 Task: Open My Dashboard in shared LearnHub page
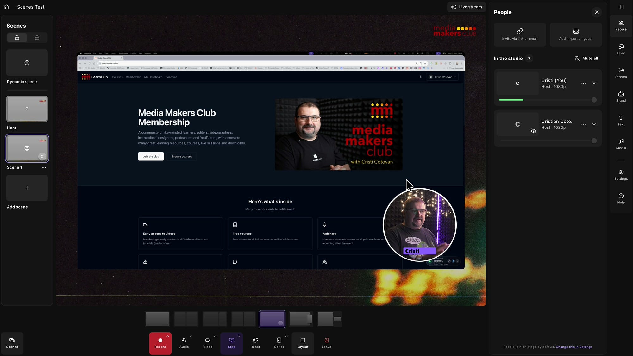153,77
